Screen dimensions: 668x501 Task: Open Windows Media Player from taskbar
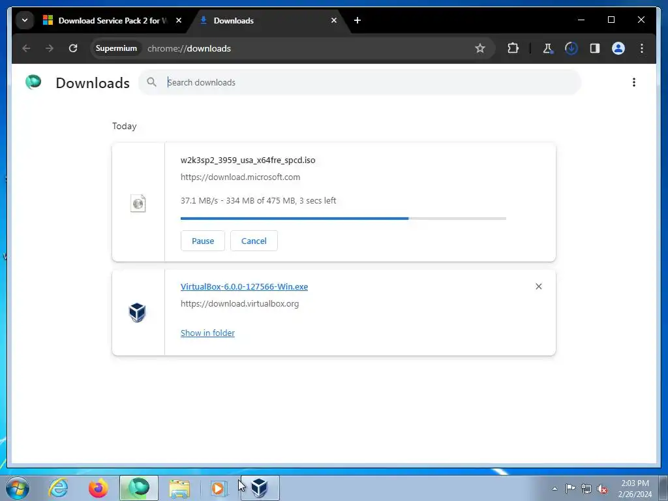coord(218,488)
